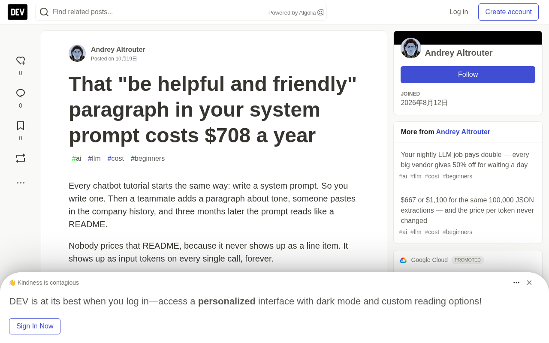Click #ai tag under nightly LLM job post

(403, 176)
